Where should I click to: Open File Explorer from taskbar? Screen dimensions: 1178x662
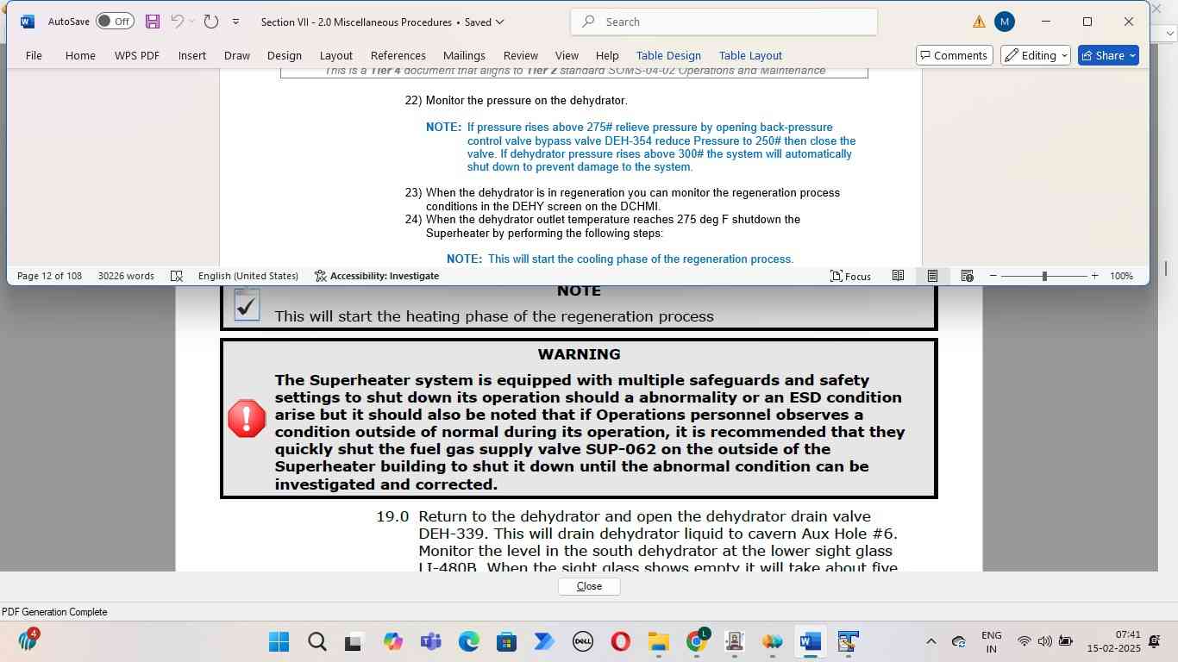658,642
